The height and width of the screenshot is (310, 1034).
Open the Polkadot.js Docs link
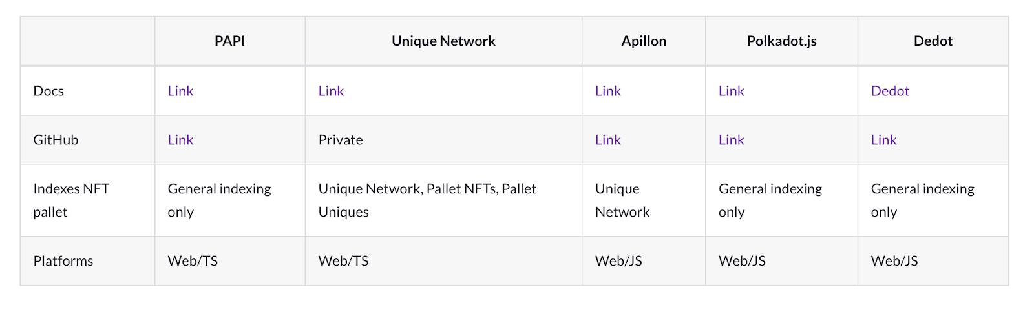(x=731, y=91)
